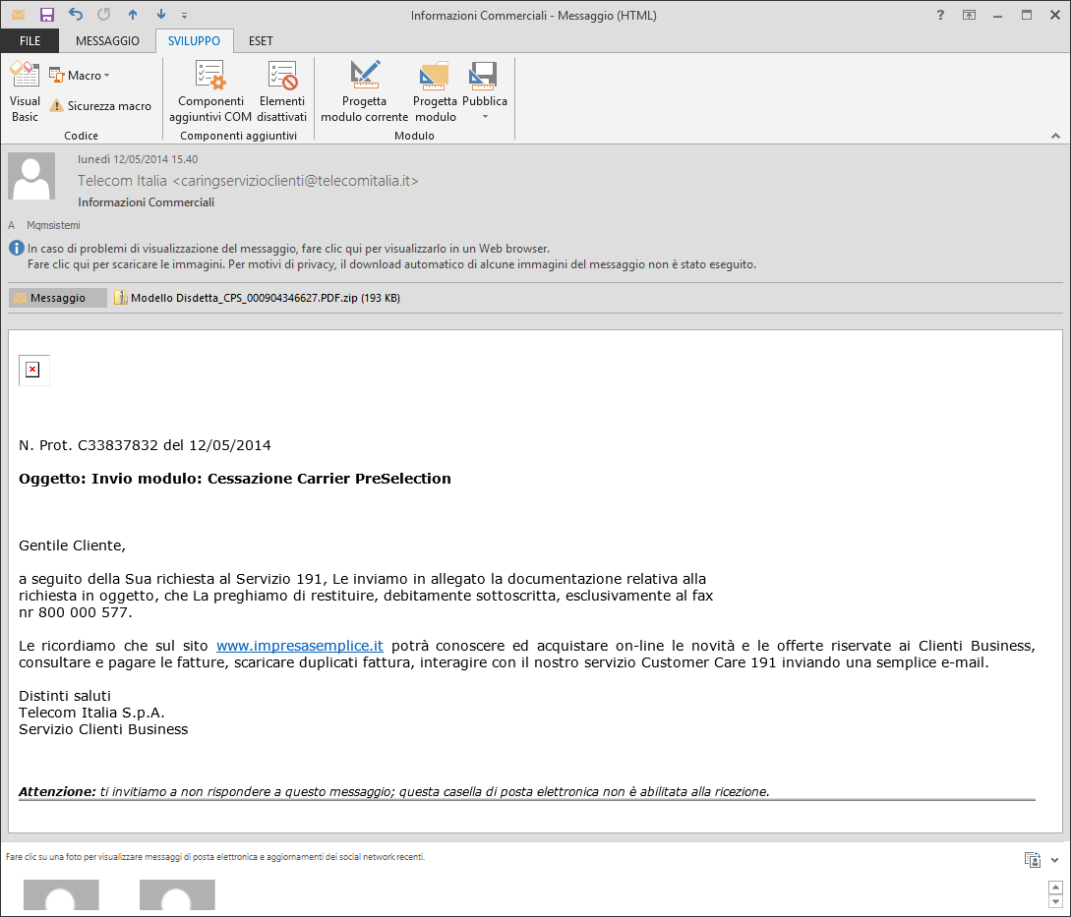The height and width of the screenshot is (917, 1071).
Task: Click the first contact photo in People Pane
Action: [62, 895]
